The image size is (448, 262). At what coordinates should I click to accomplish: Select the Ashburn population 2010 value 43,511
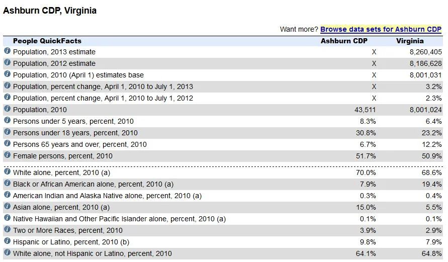click(x=365, y=110)
